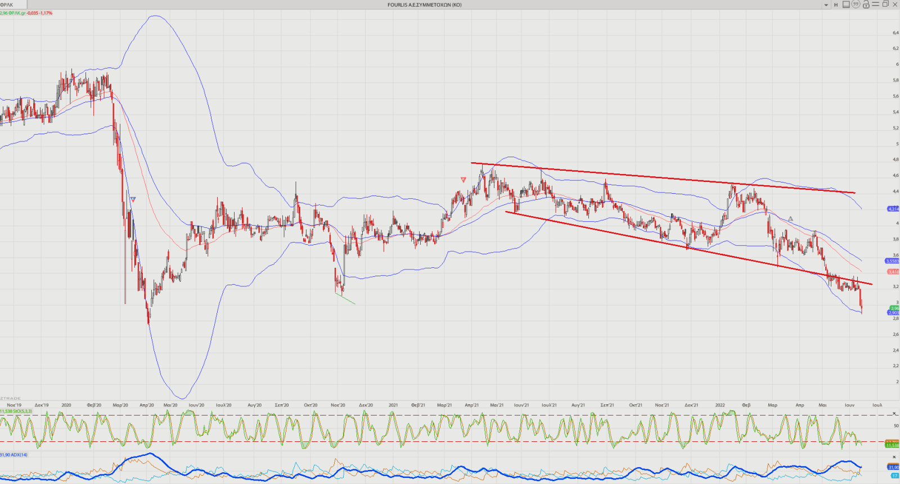Click the 'H' timeframe button in the title bar
Viewport: 900px width, 484px height.
pyautogui.click(x=836, y=5)
